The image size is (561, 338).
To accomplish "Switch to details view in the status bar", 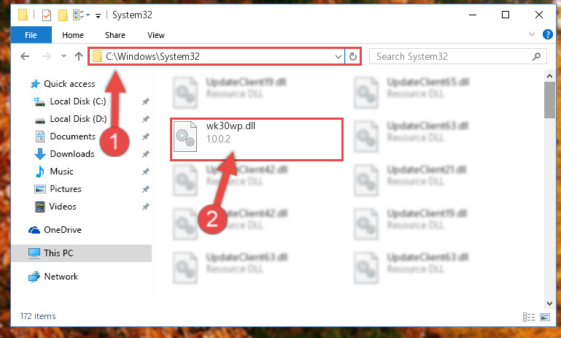I will (x=529, y=317).
